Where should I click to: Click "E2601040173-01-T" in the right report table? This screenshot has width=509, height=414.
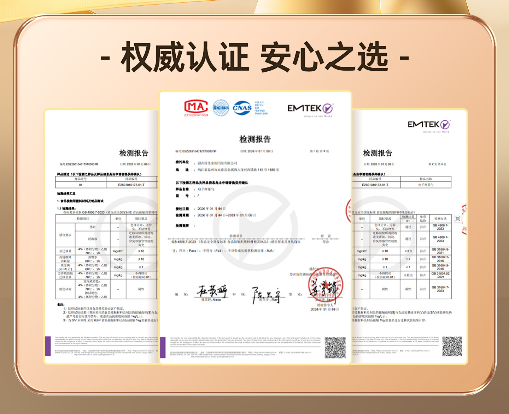pyautogui.click(x=375, y=185)
